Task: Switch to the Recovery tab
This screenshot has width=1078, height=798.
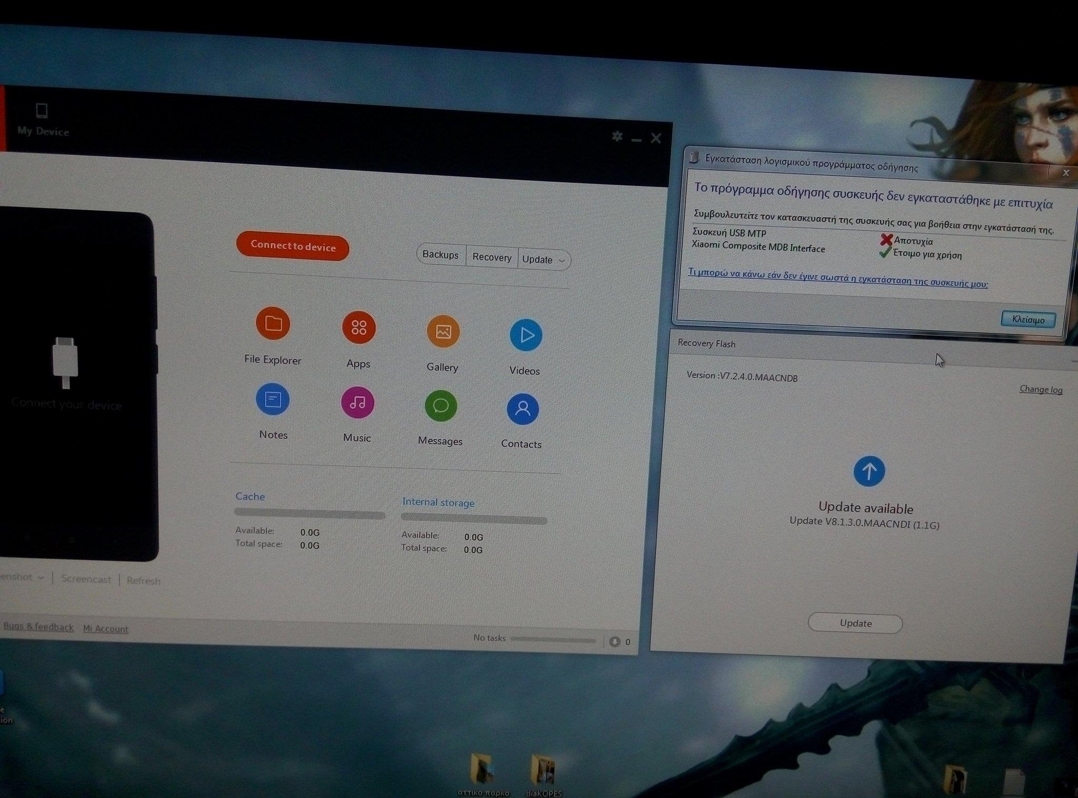Action: click(x=492, y=257)
